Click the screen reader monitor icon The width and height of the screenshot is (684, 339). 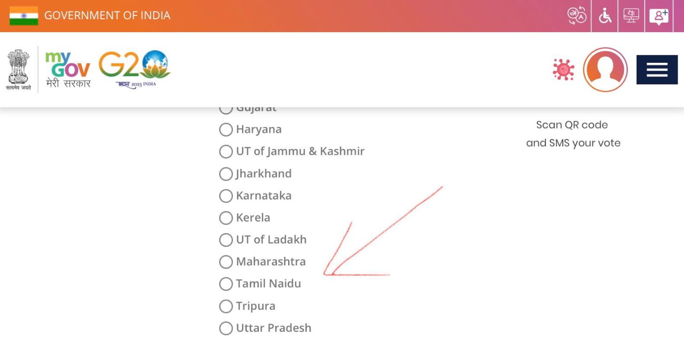pos(631,15)
